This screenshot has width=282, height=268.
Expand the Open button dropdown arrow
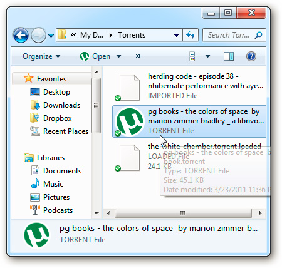click(x=118, y=56)
